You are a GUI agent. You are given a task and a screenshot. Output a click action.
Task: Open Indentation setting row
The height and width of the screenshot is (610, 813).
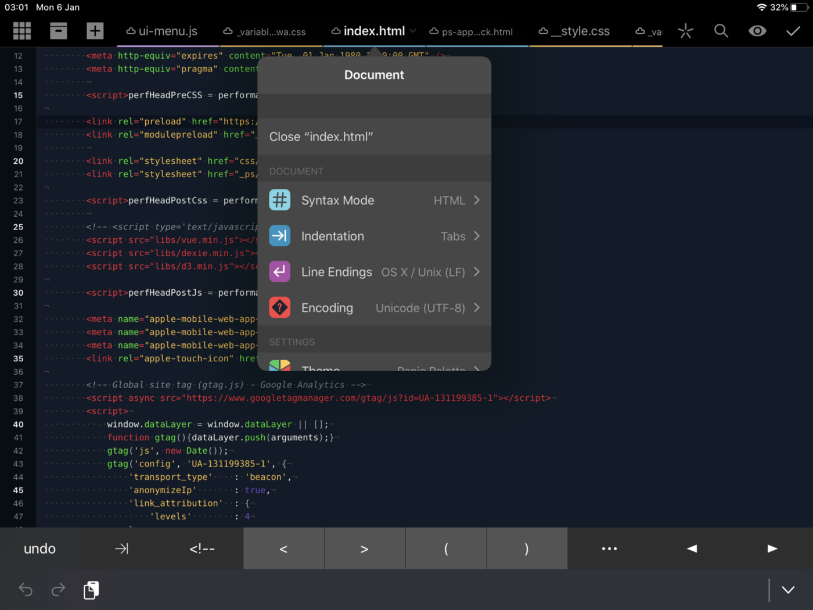coord(375,236)
